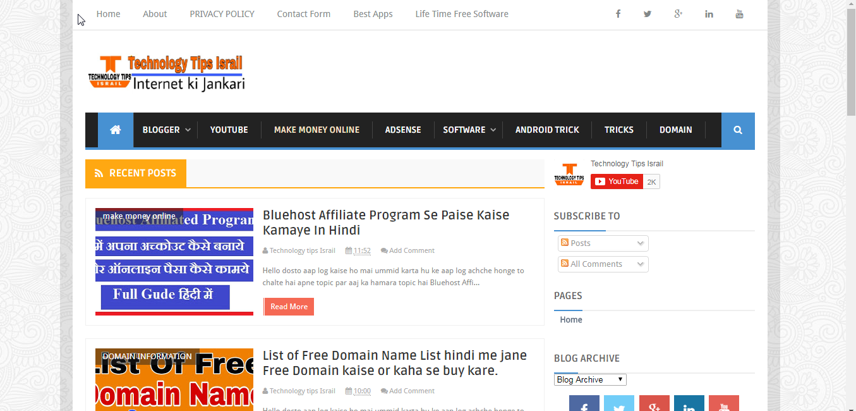Open the Blog Archive select box

pos(590,379)
